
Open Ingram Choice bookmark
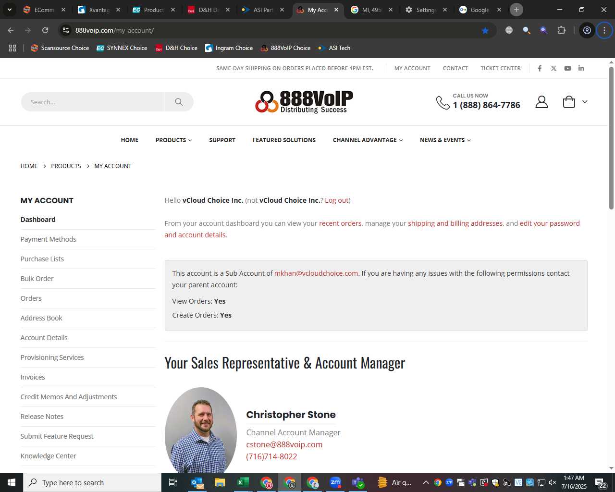229,48
